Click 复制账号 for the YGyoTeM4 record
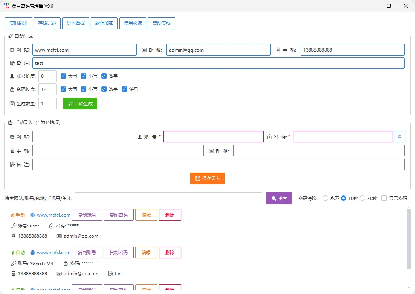Screen dimensions: 415x294 [87, 253]
